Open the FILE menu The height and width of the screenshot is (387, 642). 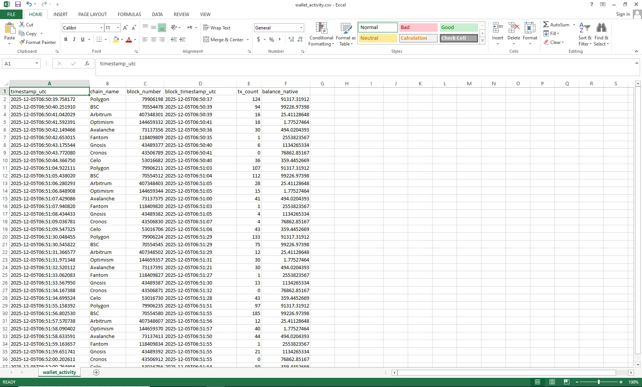click(x=11, y=15)
